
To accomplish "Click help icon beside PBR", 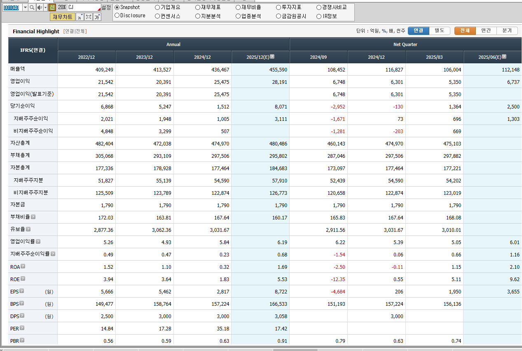I will pos(22,340).
